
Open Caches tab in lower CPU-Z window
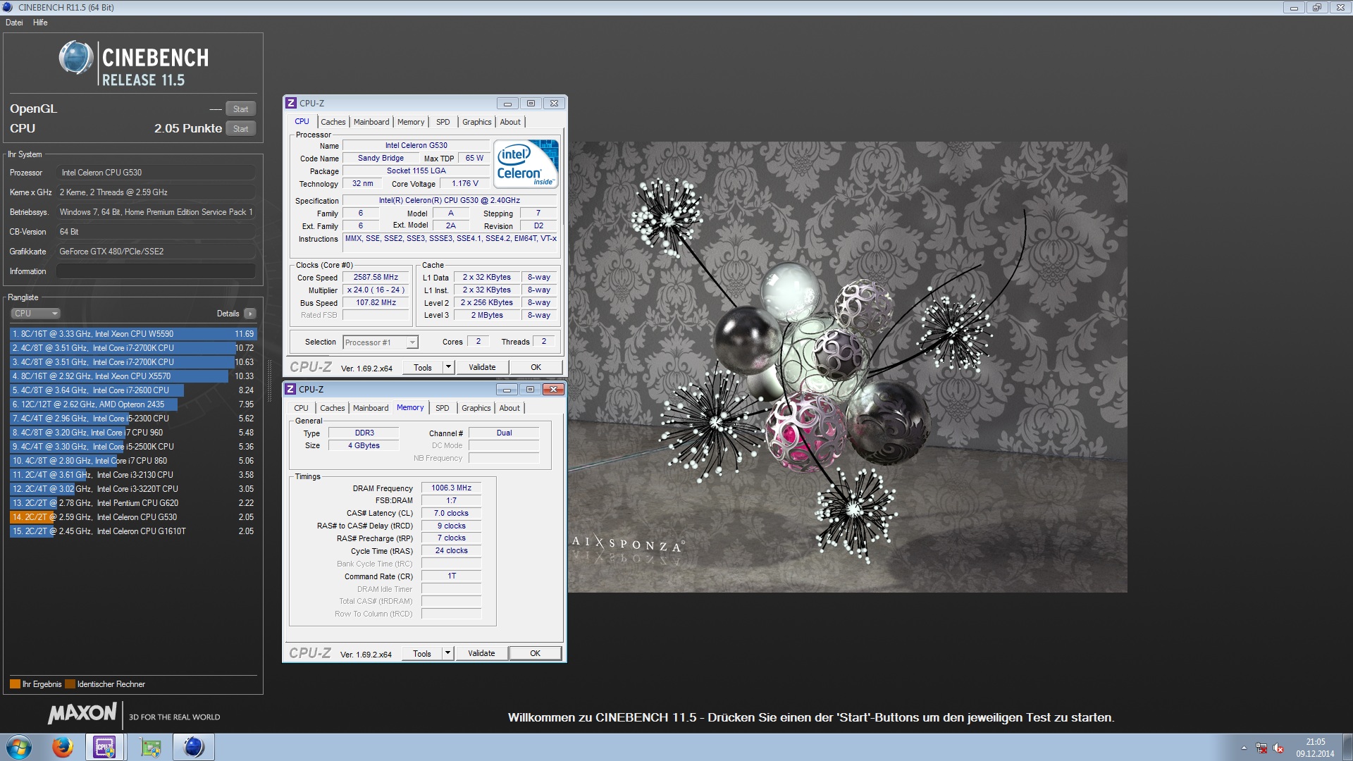pyautogui.click(x=332, y=408)
